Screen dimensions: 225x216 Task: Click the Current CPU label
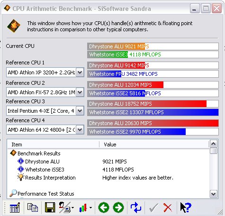(x=20, y=46)
